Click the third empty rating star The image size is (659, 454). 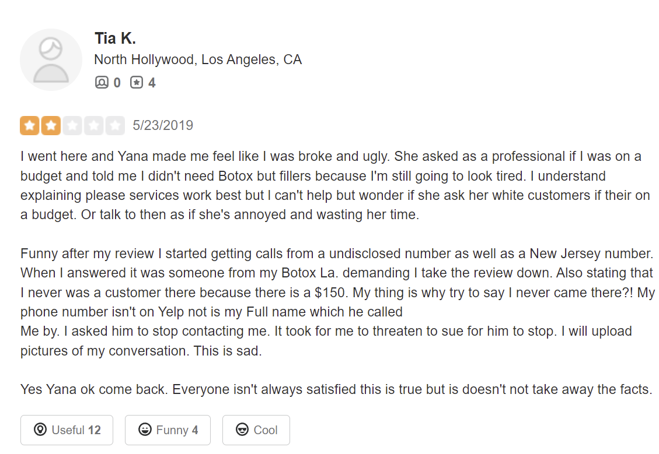pyautogui.click(x=72, y=125)
